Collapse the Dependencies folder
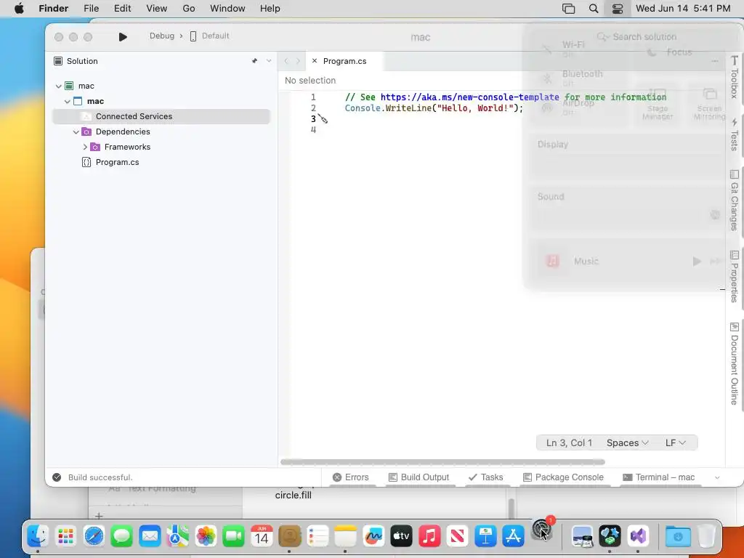 [x=76, y=132]
